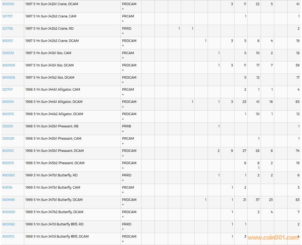Open the 900062 Butterfly RD link
Screen dimensions: 302x245
8,224
